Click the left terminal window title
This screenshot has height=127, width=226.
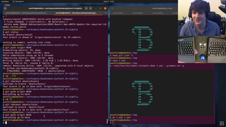(x=55, y=8)
